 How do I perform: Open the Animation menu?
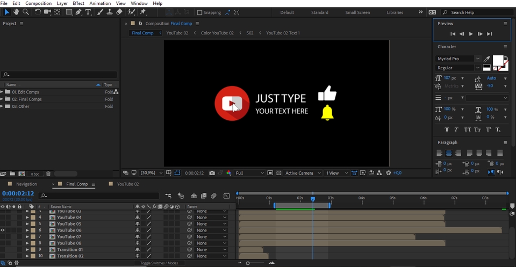pos(100,3)
